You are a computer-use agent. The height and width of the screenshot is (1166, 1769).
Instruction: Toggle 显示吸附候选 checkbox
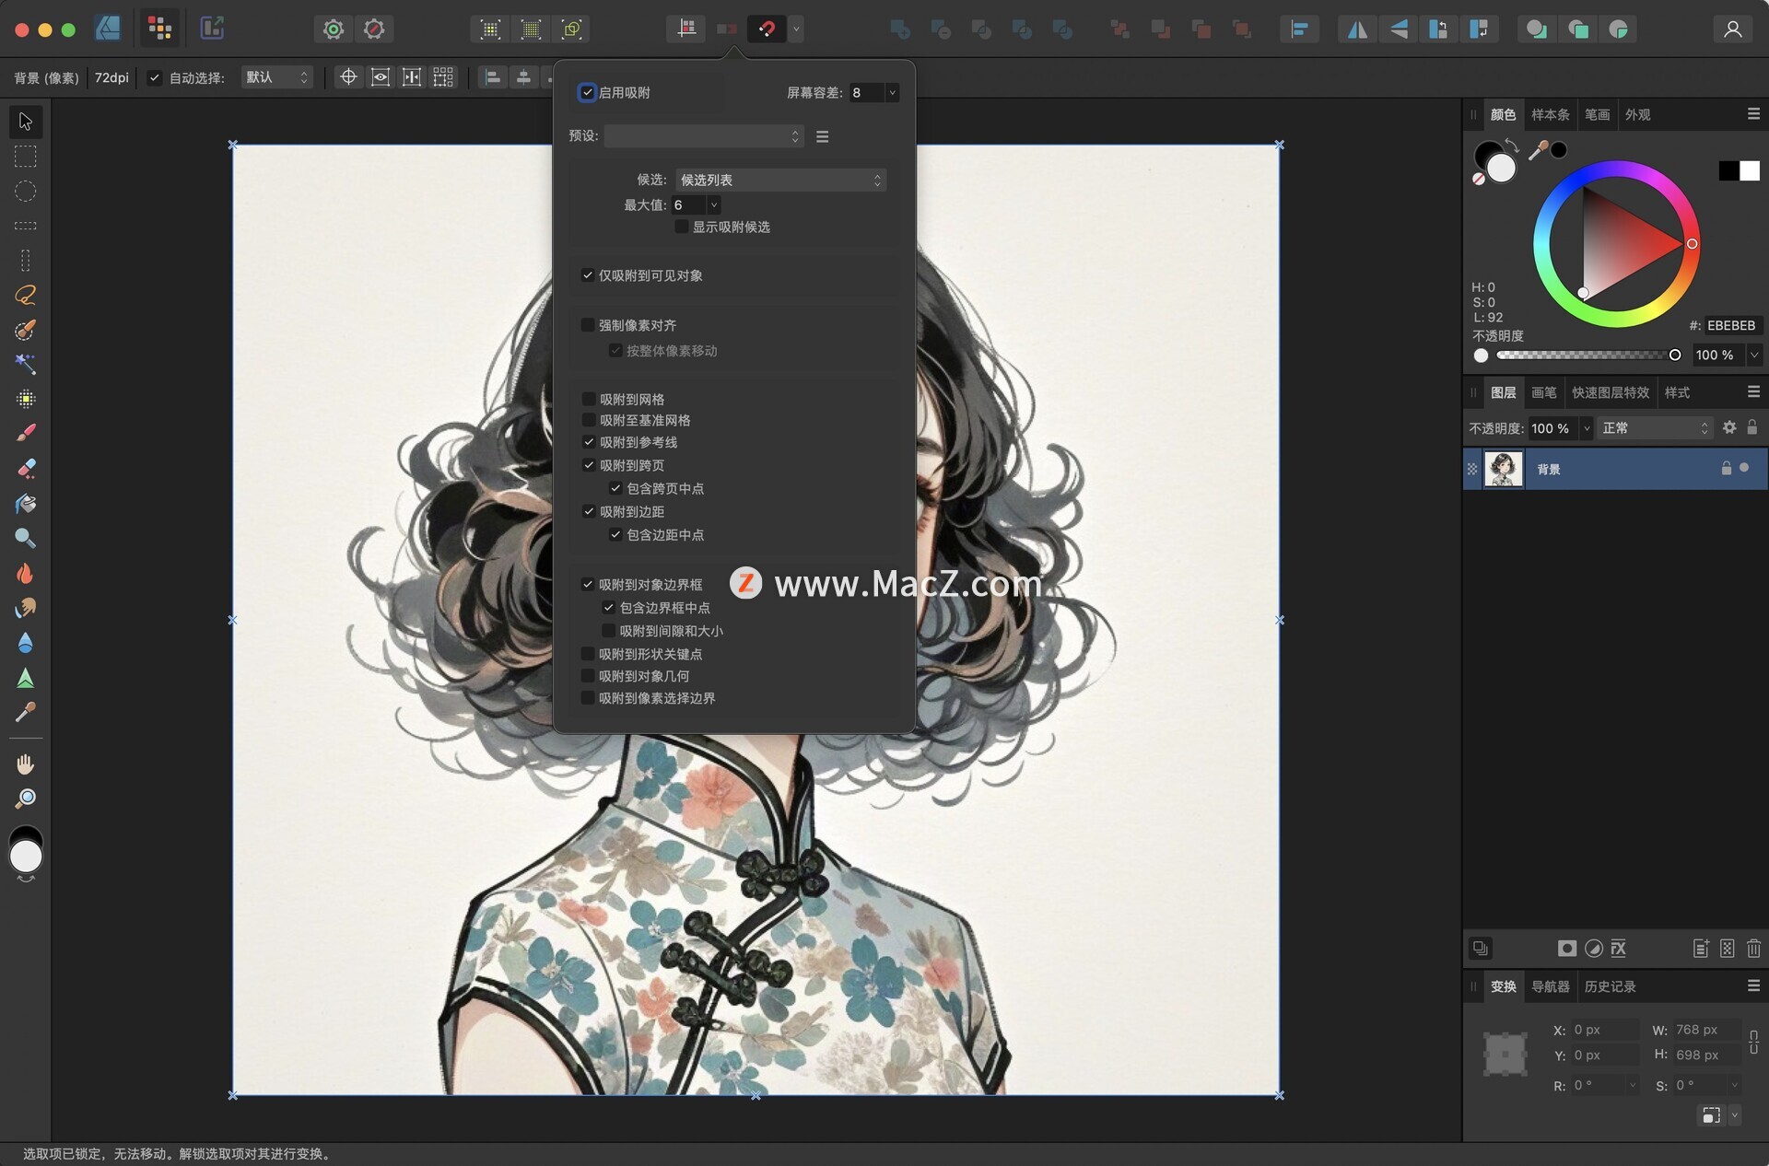pos(681,227)
